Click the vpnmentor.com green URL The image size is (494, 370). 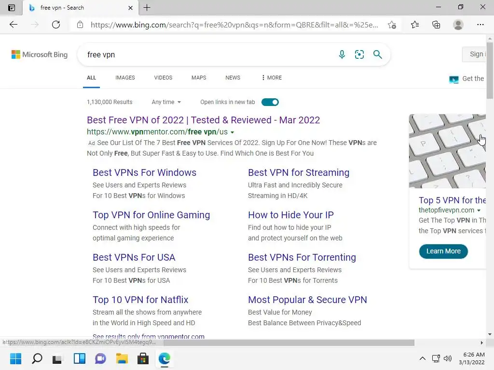click(x=157, y=132)
